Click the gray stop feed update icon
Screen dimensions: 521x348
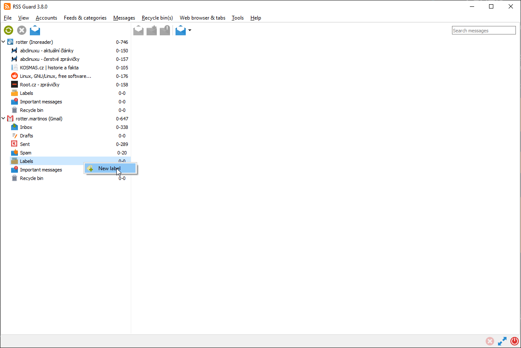tap(22, 30)
